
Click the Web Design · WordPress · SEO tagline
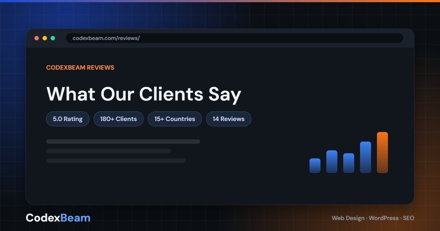click(373, 218)
